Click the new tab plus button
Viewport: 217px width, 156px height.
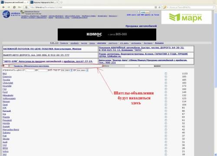[62, 2]
